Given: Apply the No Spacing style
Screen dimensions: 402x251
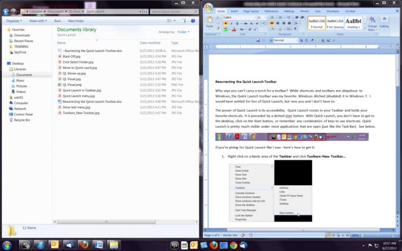Looking at the screenshot, I should [335, 23].
